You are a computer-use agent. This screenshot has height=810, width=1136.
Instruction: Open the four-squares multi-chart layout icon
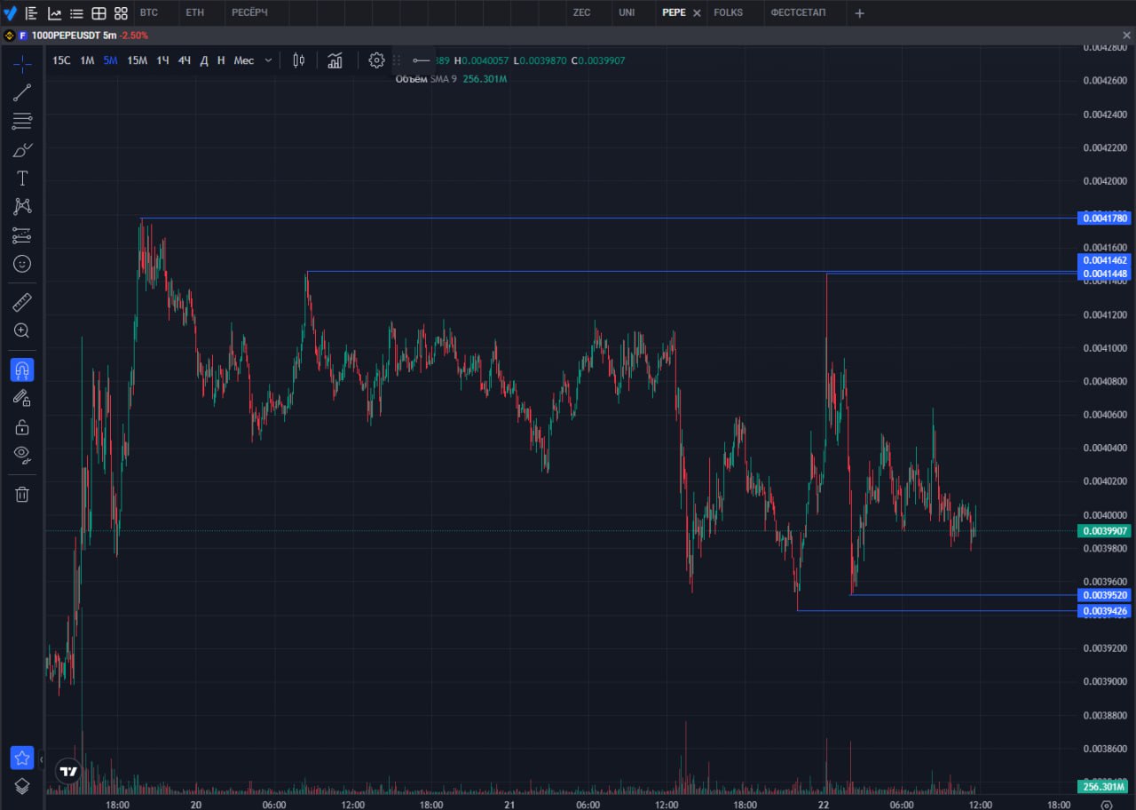(x=121, y=13)
